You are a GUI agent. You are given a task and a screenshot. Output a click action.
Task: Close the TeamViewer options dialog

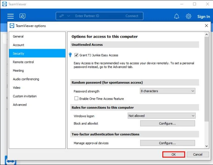(206, 26)
